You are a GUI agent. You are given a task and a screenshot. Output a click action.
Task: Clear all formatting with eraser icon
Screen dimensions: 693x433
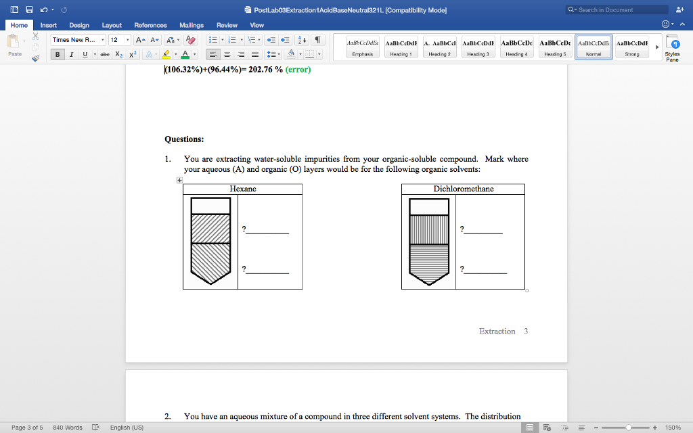pos(191,40)
